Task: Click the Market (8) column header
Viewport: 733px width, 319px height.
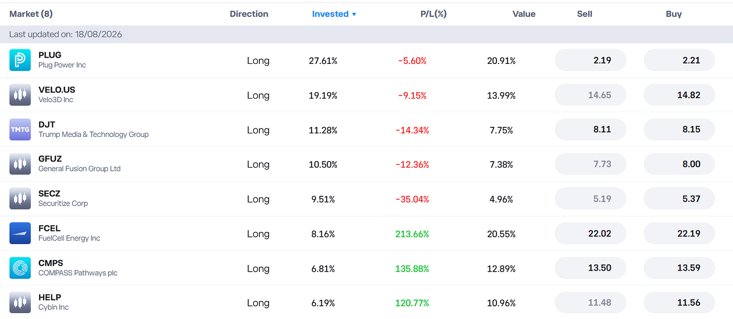Action: coord(31,14)
